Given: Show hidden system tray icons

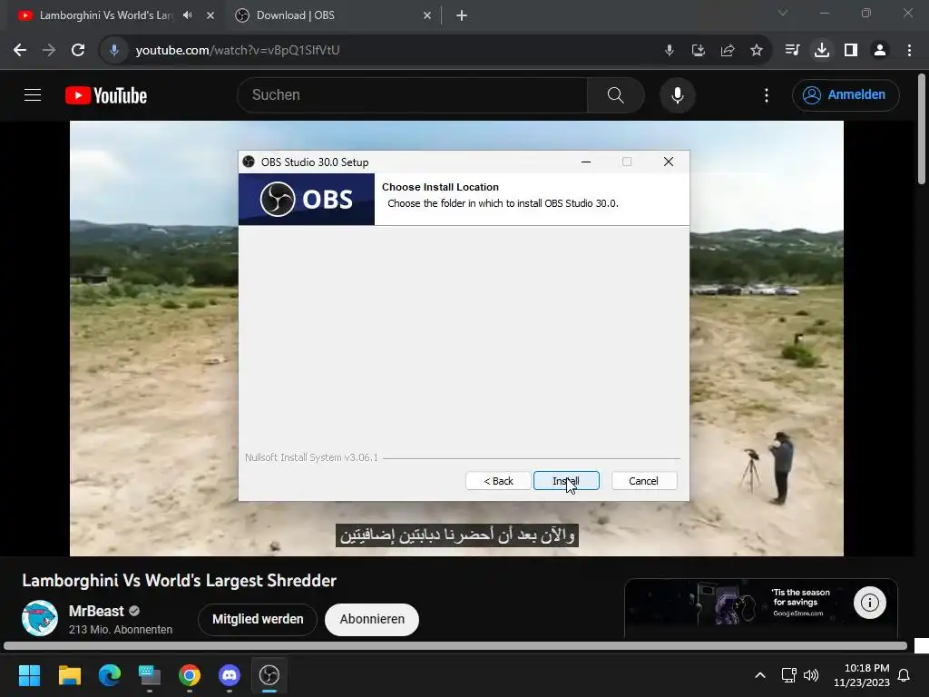Looking at the screenshot, I should 760,675.
